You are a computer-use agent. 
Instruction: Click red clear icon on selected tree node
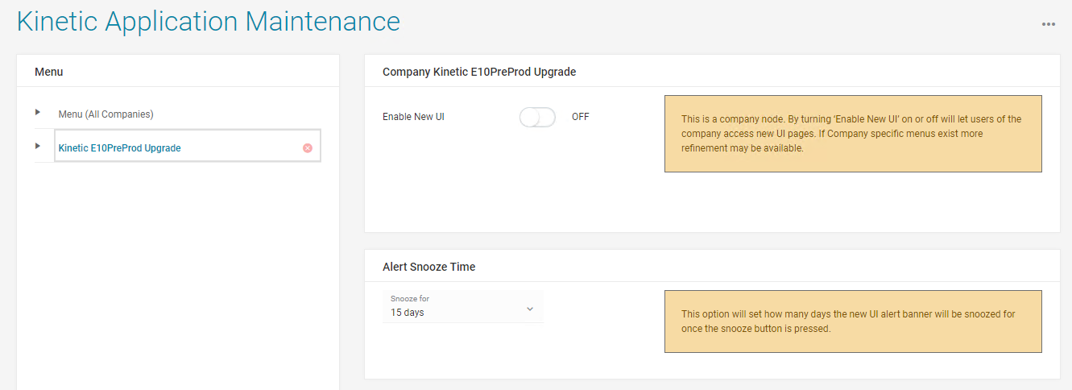point(308,148)
